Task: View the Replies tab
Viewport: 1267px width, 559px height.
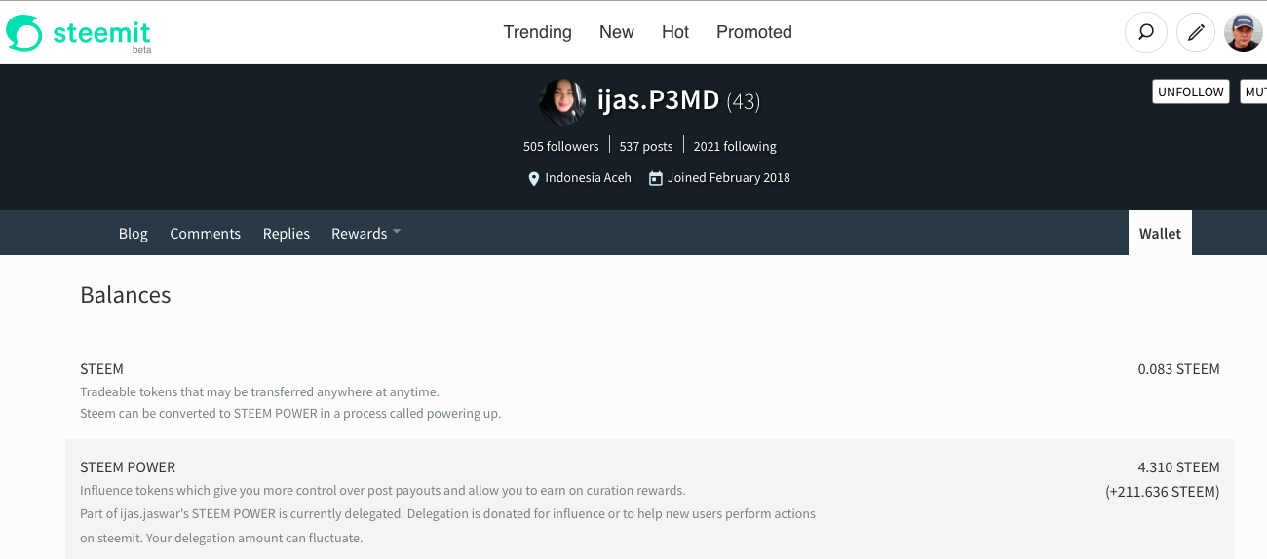Action: click(x=287, y=234)
